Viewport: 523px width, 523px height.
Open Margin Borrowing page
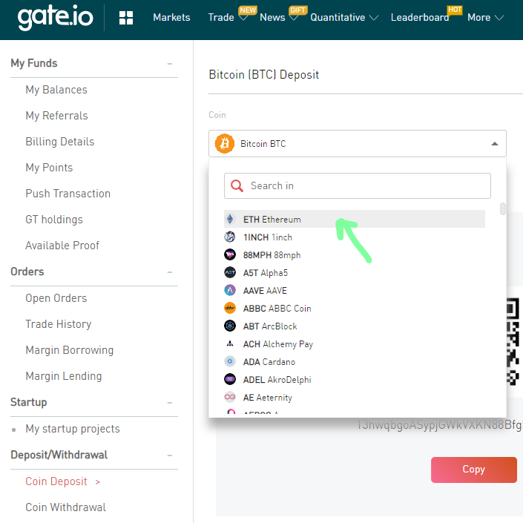[x=70, y=350]
